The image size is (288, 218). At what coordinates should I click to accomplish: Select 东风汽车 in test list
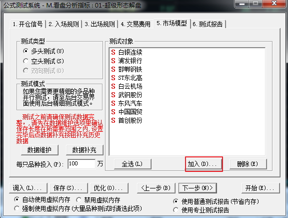pyautogui.click(x=130, y=103)
